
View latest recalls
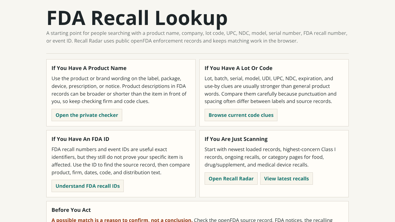click(x=286, y=179)
